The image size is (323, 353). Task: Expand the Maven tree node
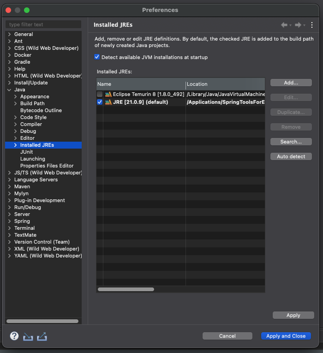pos(9,186)
